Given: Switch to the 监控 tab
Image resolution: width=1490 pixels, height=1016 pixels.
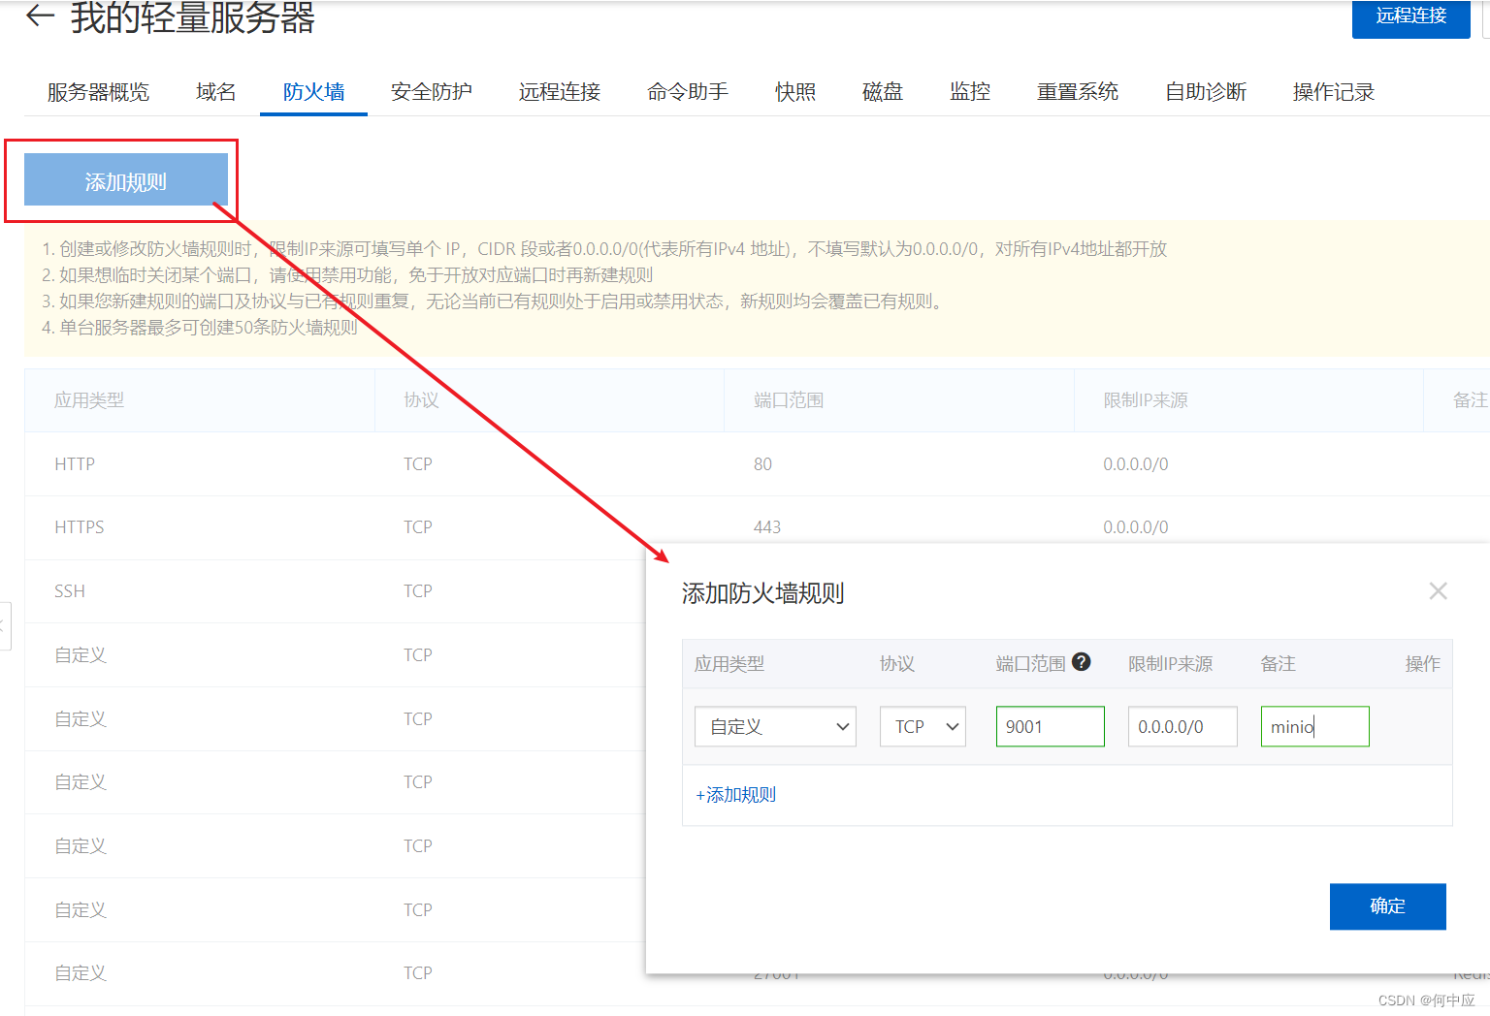Looking at the screenshot, I should pos(970,92).
